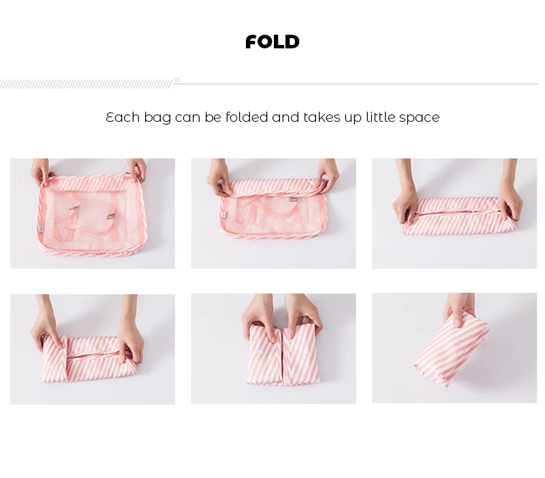Click the white snap button on the left half in the fifth photo
The image size is (545, 478).
(261, 352)
